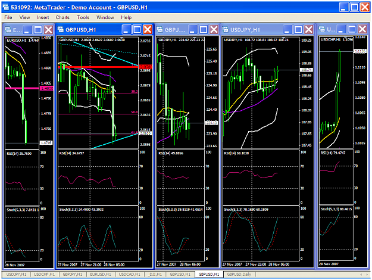Screen dimensions: 372x280
Task: Maximize the USDCHF chart window
Action: [x=352, y=29]
